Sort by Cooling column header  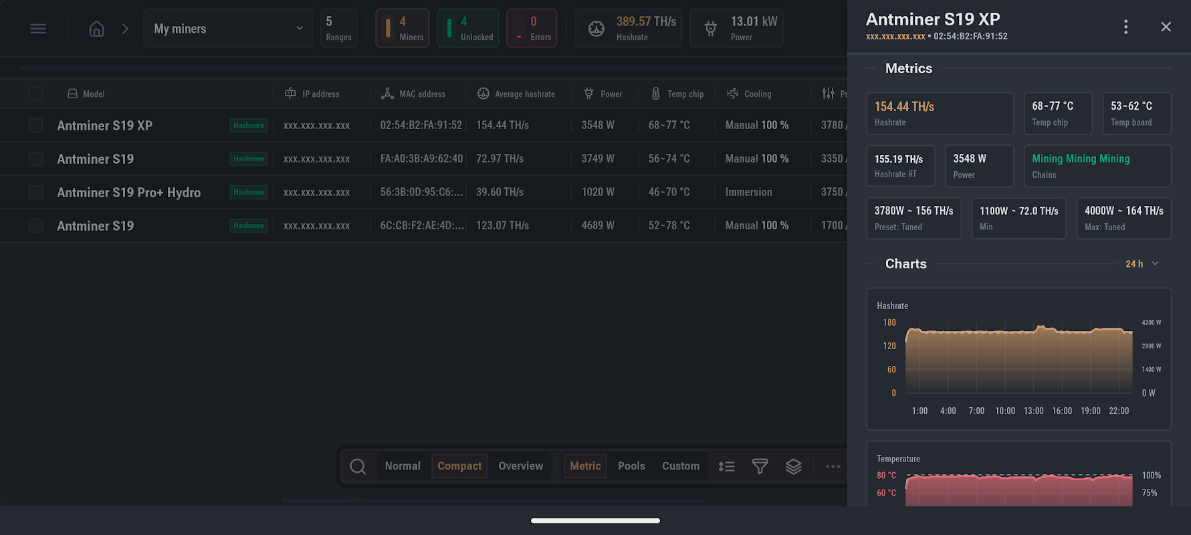click(758, 94)
